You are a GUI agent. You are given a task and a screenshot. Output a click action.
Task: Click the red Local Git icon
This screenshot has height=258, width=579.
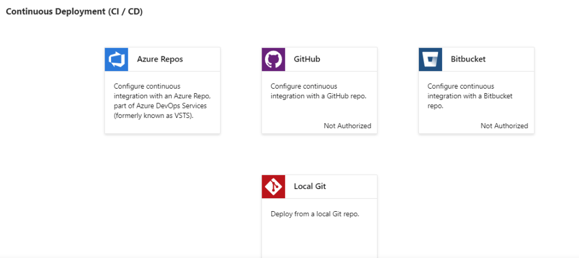pos(273,186)
